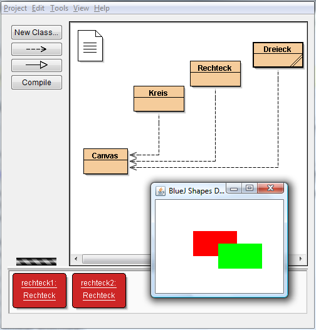Open the Edit menu
Viewport: 316px width, 330px height.
pyautogui.click(x=38, y=8)
